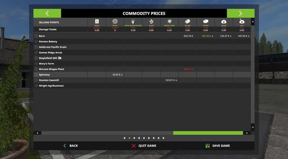The image size is (288, 159).
Task: Click the Chaff commodity icon
Action: point(151,22)
